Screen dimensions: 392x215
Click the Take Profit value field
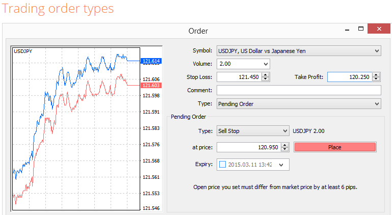click(x=350, y=77)
